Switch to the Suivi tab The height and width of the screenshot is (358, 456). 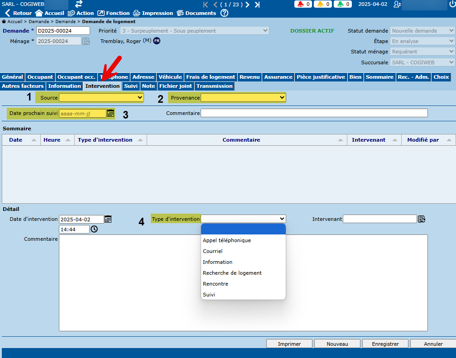click(x=131, y=86)
